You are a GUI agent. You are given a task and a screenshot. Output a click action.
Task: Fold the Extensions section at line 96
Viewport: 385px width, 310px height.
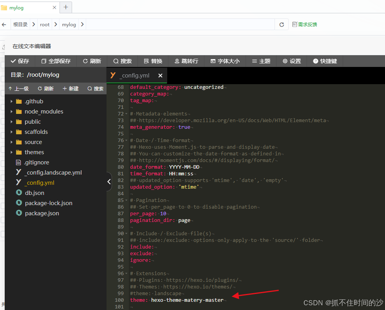(x=126, y=274)
